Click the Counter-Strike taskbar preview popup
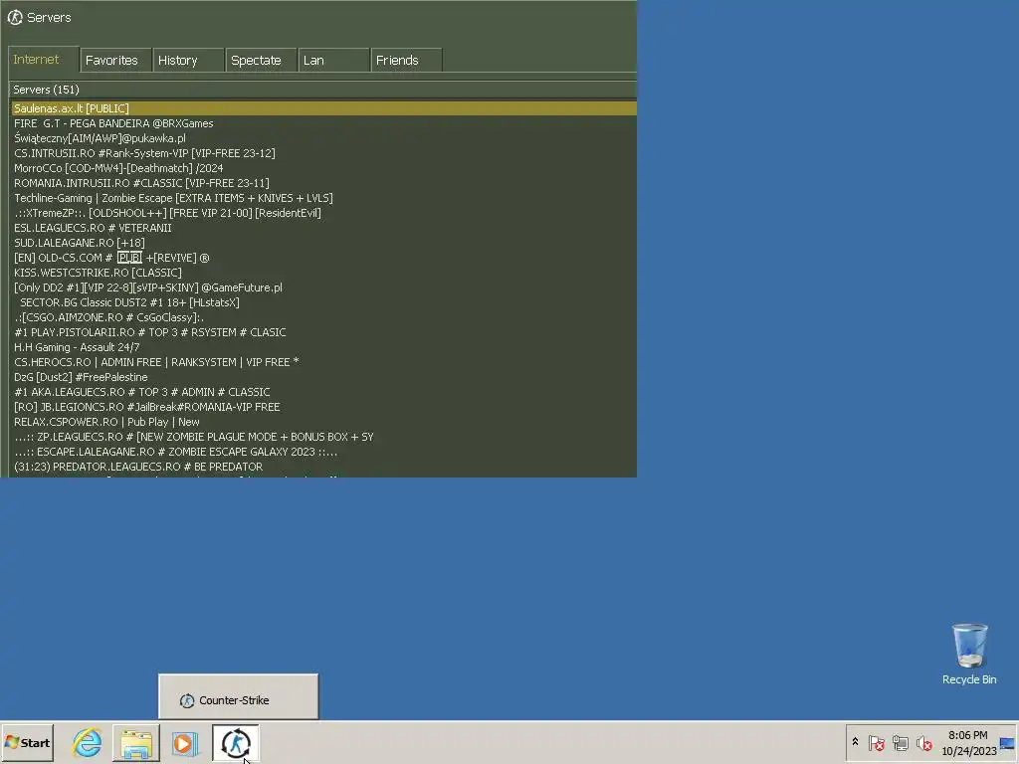 pos(239,696)
